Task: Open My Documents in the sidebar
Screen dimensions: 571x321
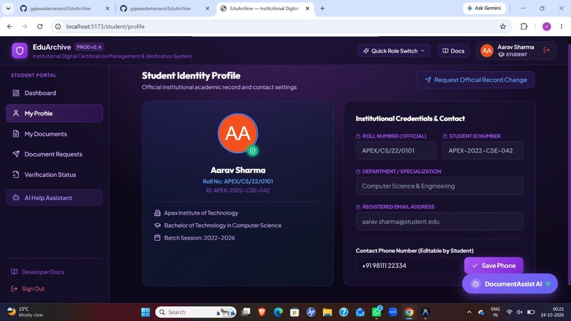Action: point(55,134)
